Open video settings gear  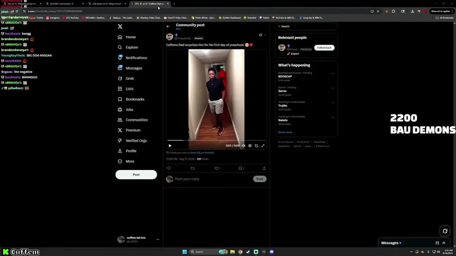pyautogui.click(x=250, y=145)
